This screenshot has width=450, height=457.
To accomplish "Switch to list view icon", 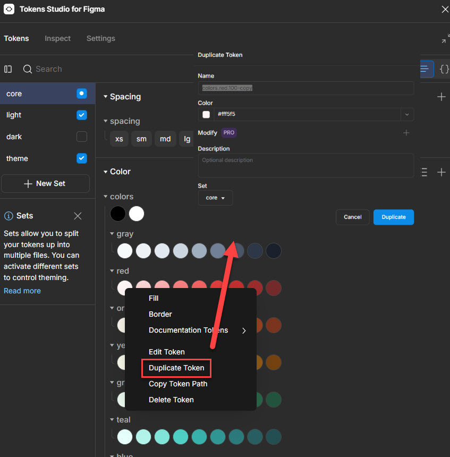I will point(426,69).
